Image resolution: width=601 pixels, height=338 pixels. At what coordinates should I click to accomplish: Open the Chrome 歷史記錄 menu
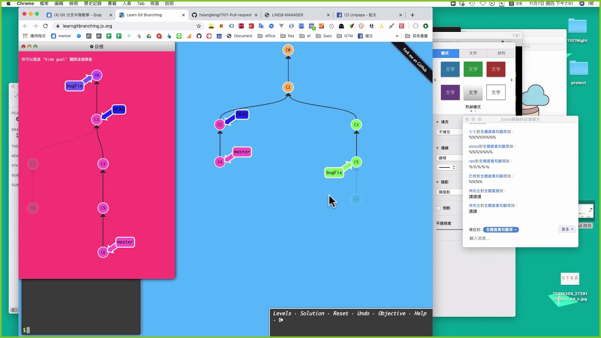(92, 3)
